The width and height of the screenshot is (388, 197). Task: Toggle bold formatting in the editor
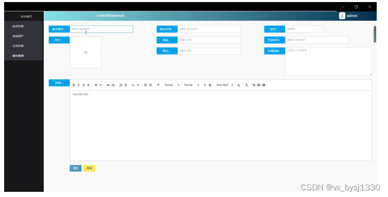pos(73,85)
